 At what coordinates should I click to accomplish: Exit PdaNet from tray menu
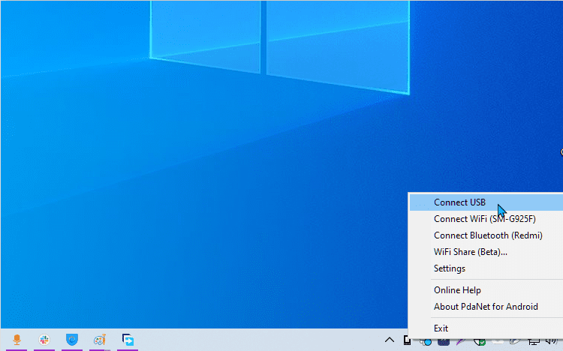pos(486,328)
